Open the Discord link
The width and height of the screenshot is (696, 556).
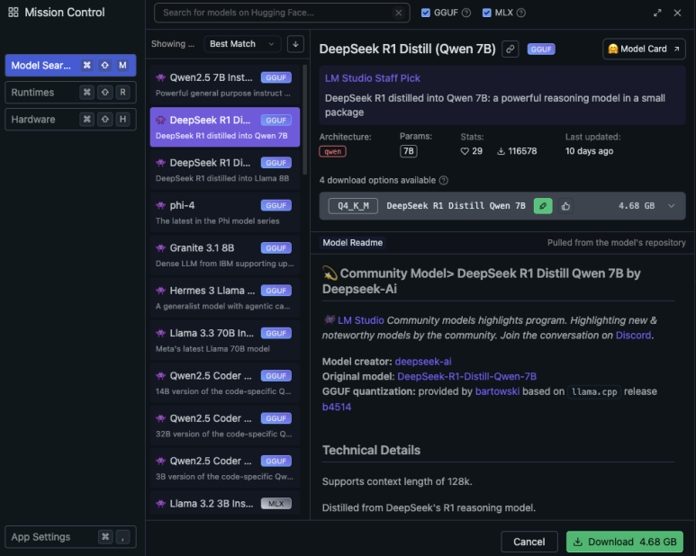pos(633,336)
